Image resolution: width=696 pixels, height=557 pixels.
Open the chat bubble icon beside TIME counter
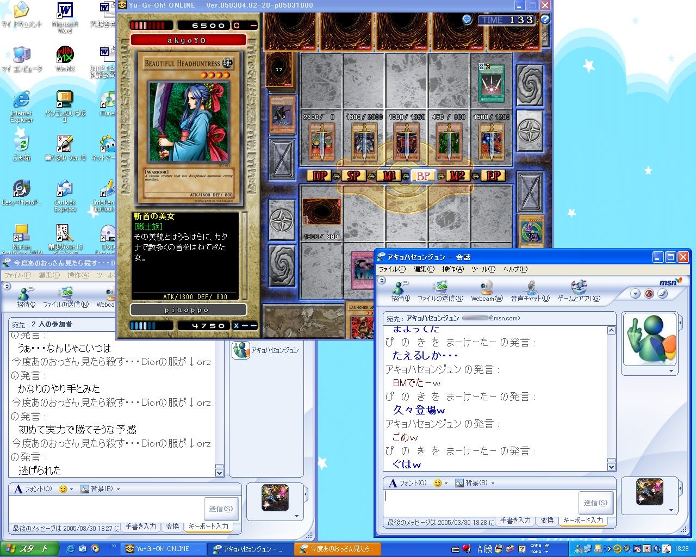[467, 20]
